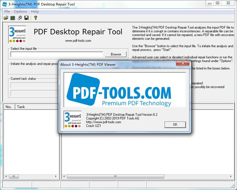The height and width of the screenshot is (190, 237).
Task: Click the Task column header
Action: click(36, 107)
